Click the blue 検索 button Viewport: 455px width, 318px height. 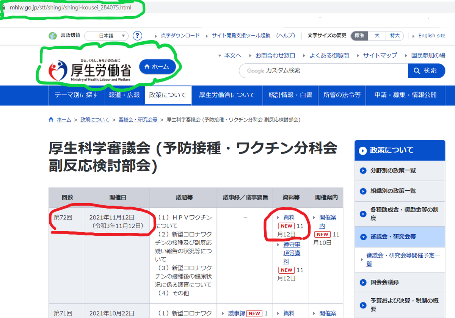point(427,70)
